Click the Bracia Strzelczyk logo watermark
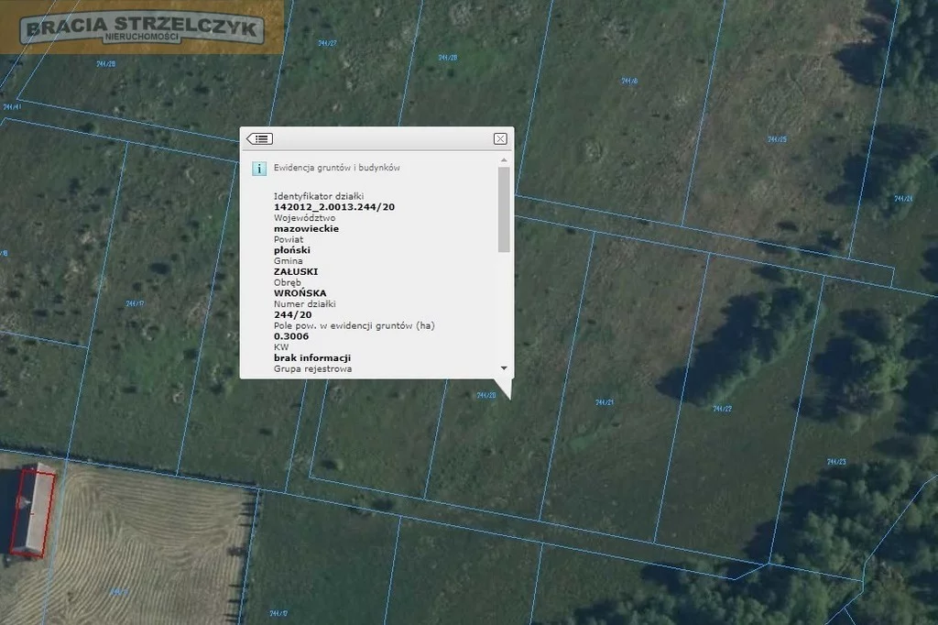Screen dimensions: 938x625 (142, 27)
